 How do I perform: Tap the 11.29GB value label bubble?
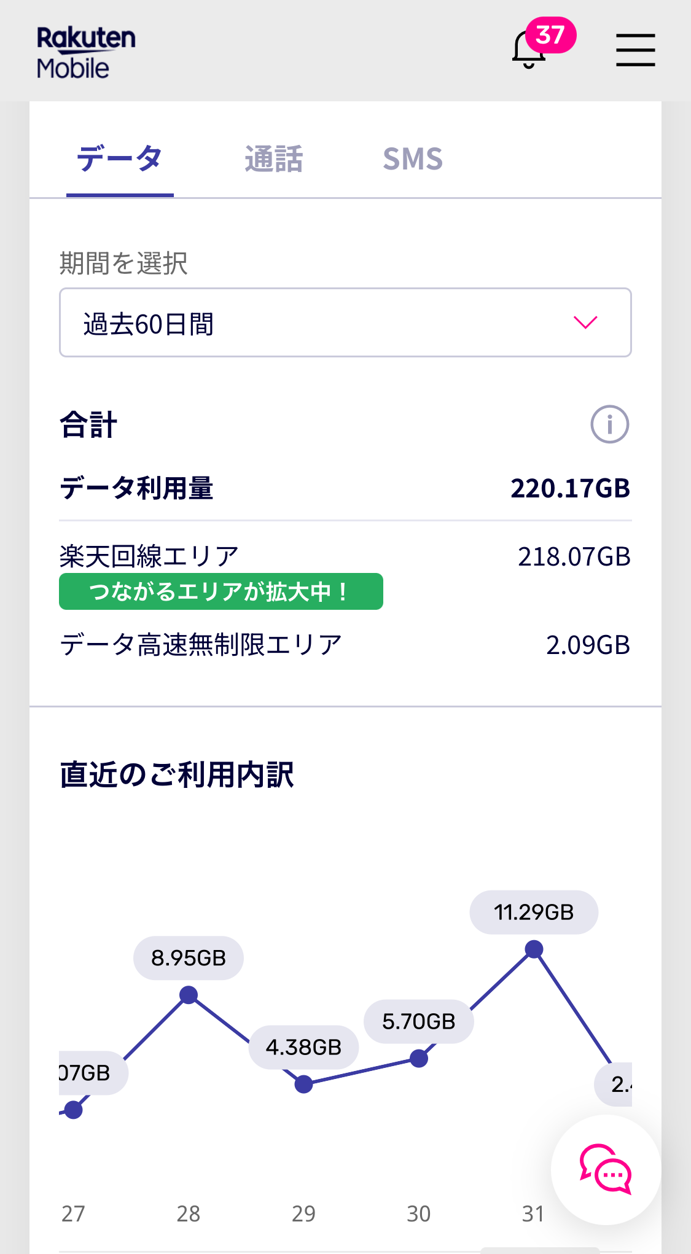[534, 913]
